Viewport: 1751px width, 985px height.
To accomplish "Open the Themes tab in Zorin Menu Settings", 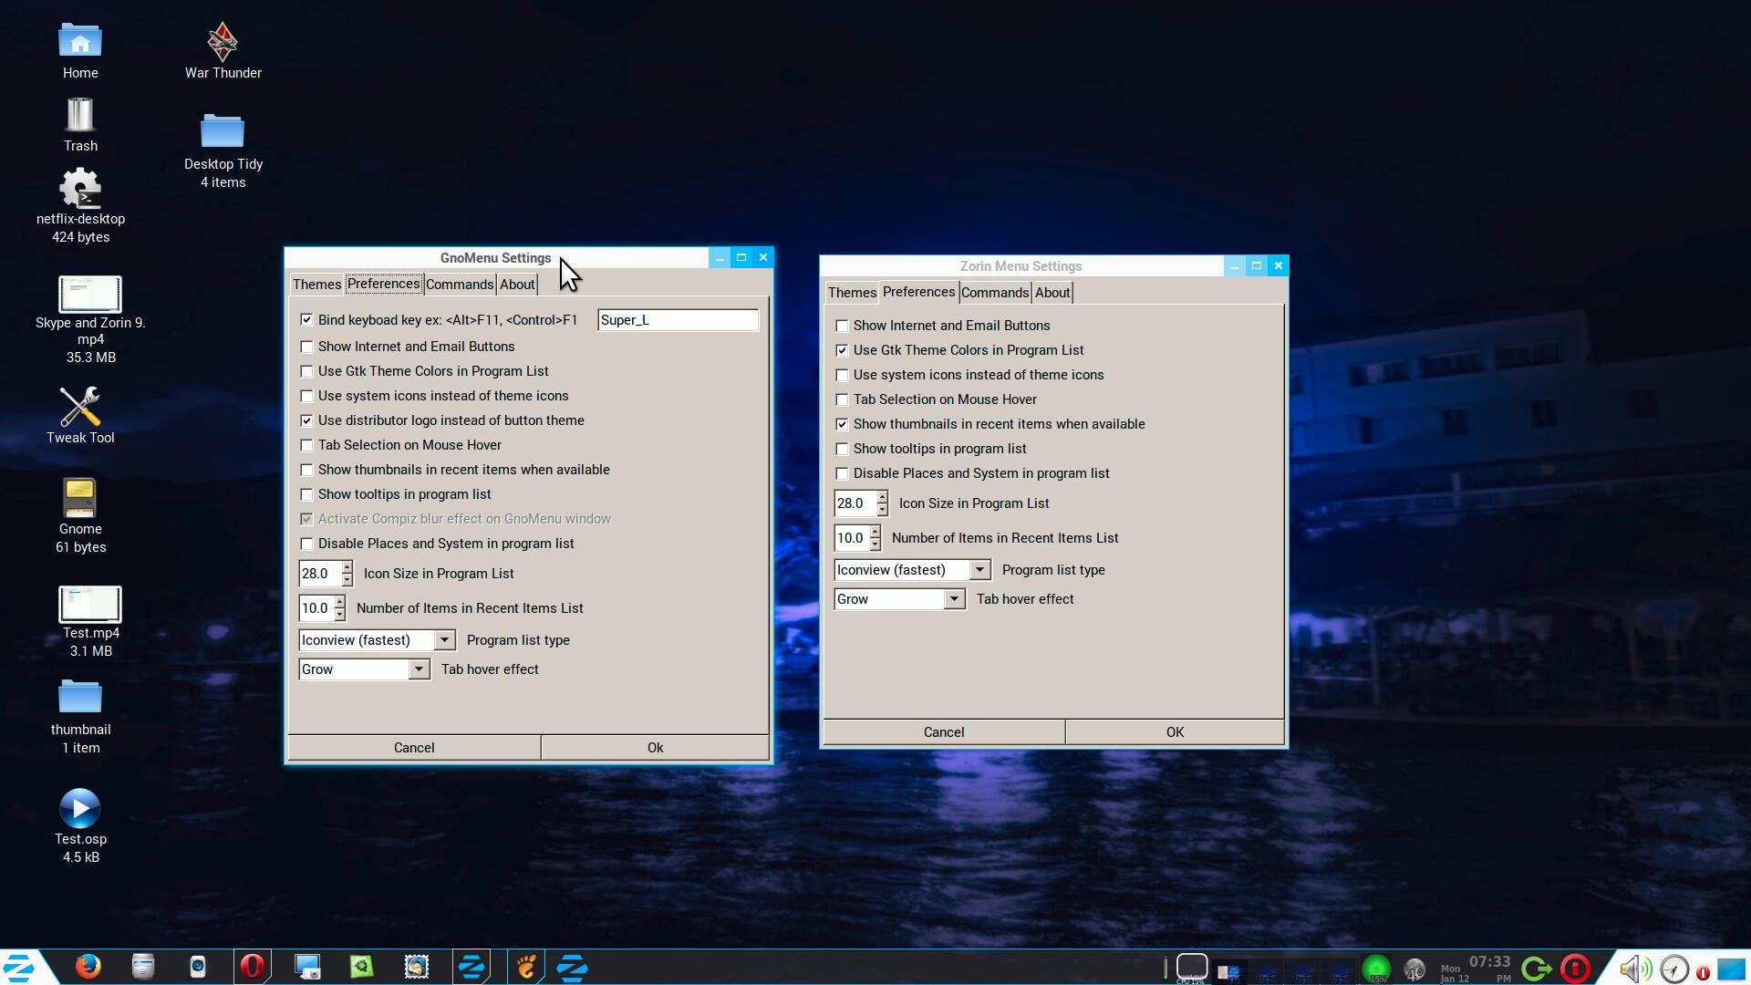I will tap(852, 293).
